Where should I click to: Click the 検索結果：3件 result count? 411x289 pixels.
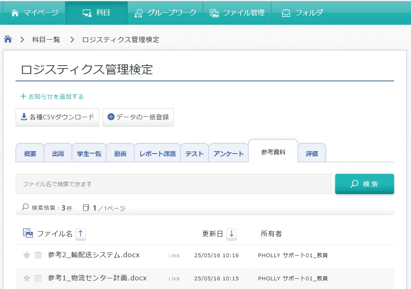pos(47,208)
